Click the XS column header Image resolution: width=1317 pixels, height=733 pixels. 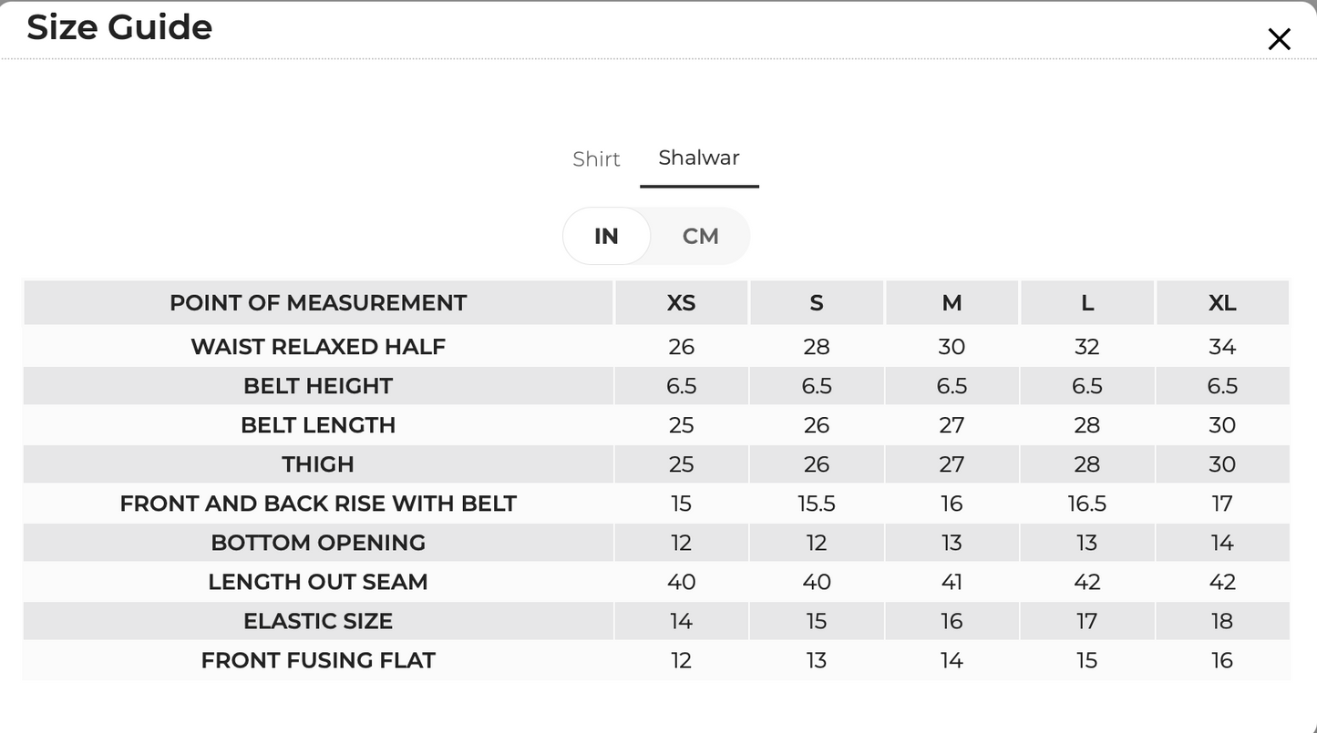pyautogui.click(x=681, y=302)
